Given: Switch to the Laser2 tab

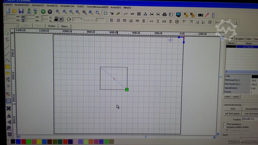Looking at the screenshot, I should 236,97.
